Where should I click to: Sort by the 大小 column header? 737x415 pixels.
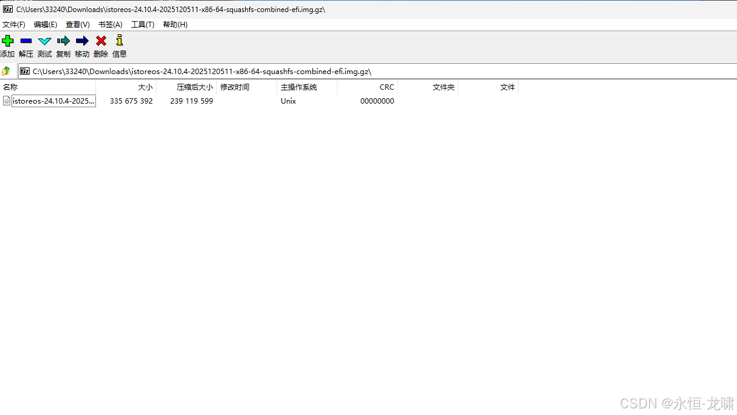[145, 87]
